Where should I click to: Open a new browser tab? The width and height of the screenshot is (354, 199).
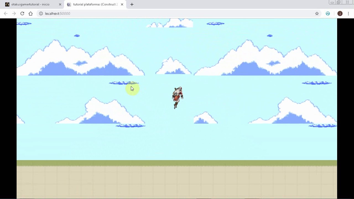pos(132,4)
